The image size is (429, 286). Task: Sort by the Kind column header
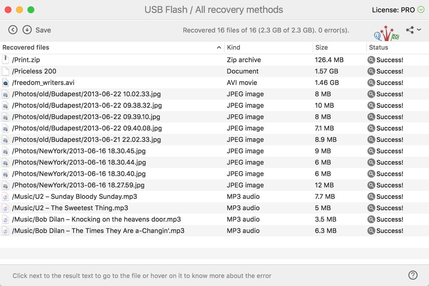[234, 48]
